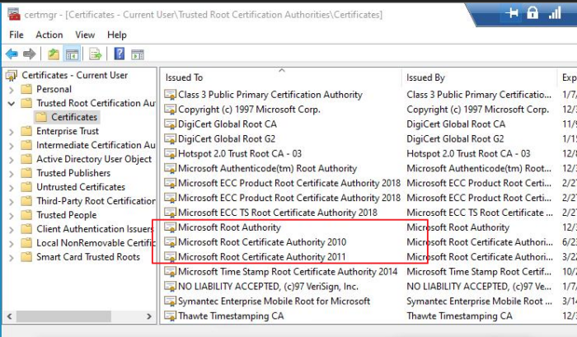Expand Intermediate Certification Authorities node
The height and width of the screenshot is (337, 577).
[x=12, y=146]
